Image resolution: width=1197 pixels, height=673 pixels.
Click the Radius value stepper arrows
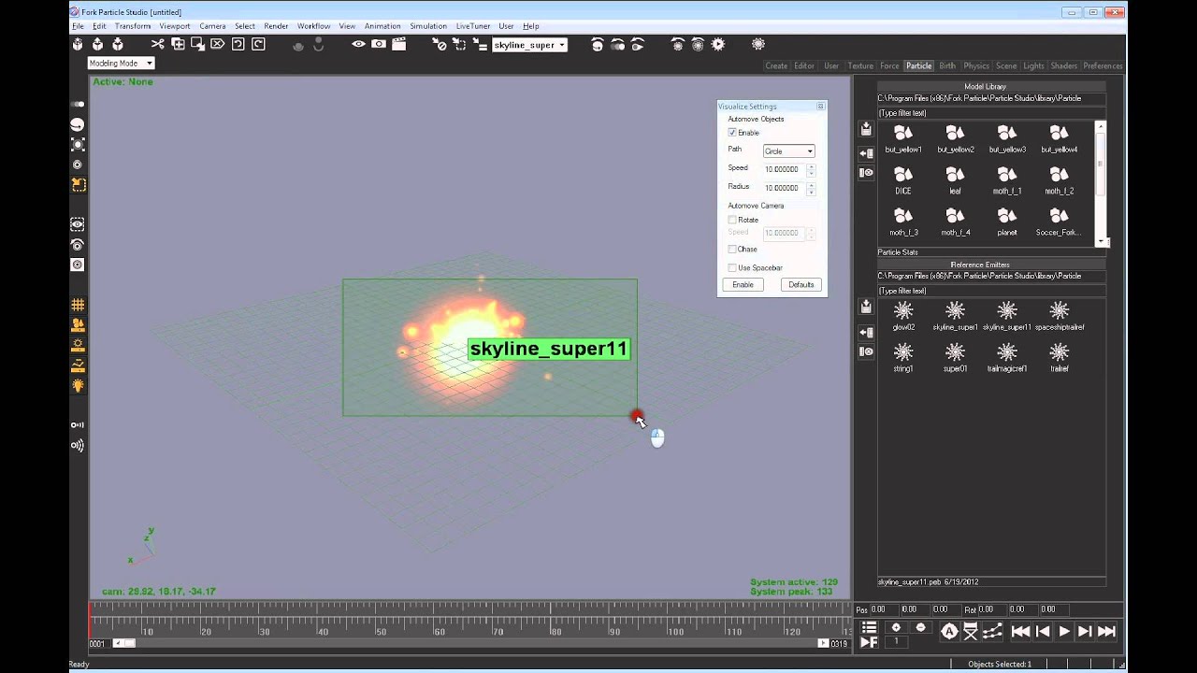(811, 188)
